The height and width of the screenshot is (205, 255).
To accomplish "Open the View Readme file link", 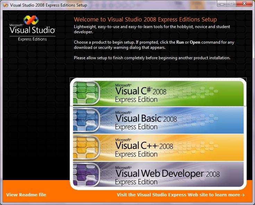I will [x=26, y=195].
